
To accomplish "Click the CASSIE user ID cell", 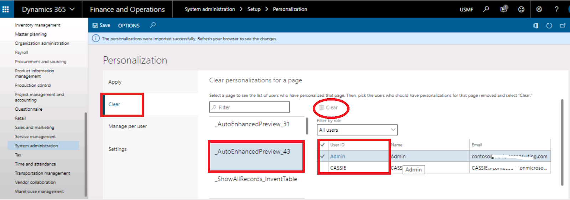I will click(359, 168).
